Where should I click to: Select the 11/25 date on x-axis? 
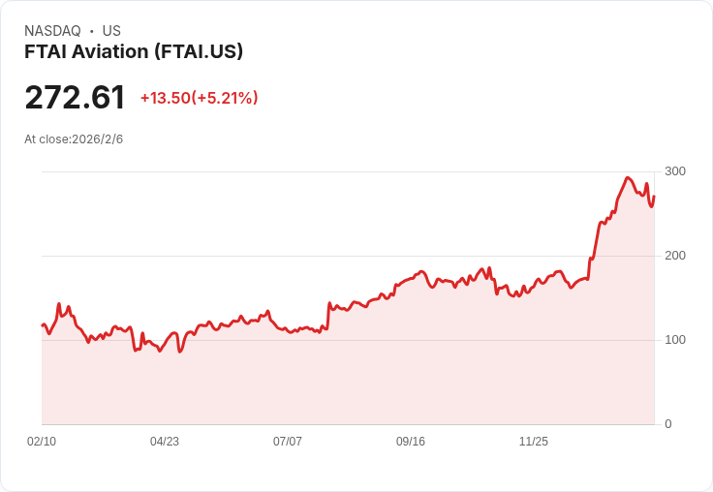pyautogui.click(x=534, y=442)
